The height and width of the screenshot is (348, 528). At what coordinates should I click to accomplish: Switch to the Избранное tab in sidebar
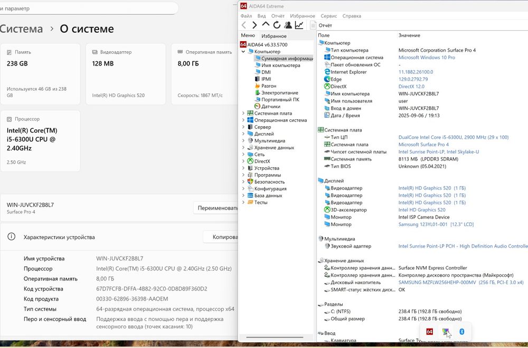click(274, 36)
